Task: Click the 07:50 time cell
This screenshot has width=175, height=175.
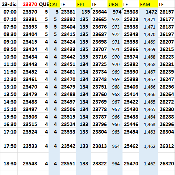Action: pyautogui.click(x=9, y=27)
